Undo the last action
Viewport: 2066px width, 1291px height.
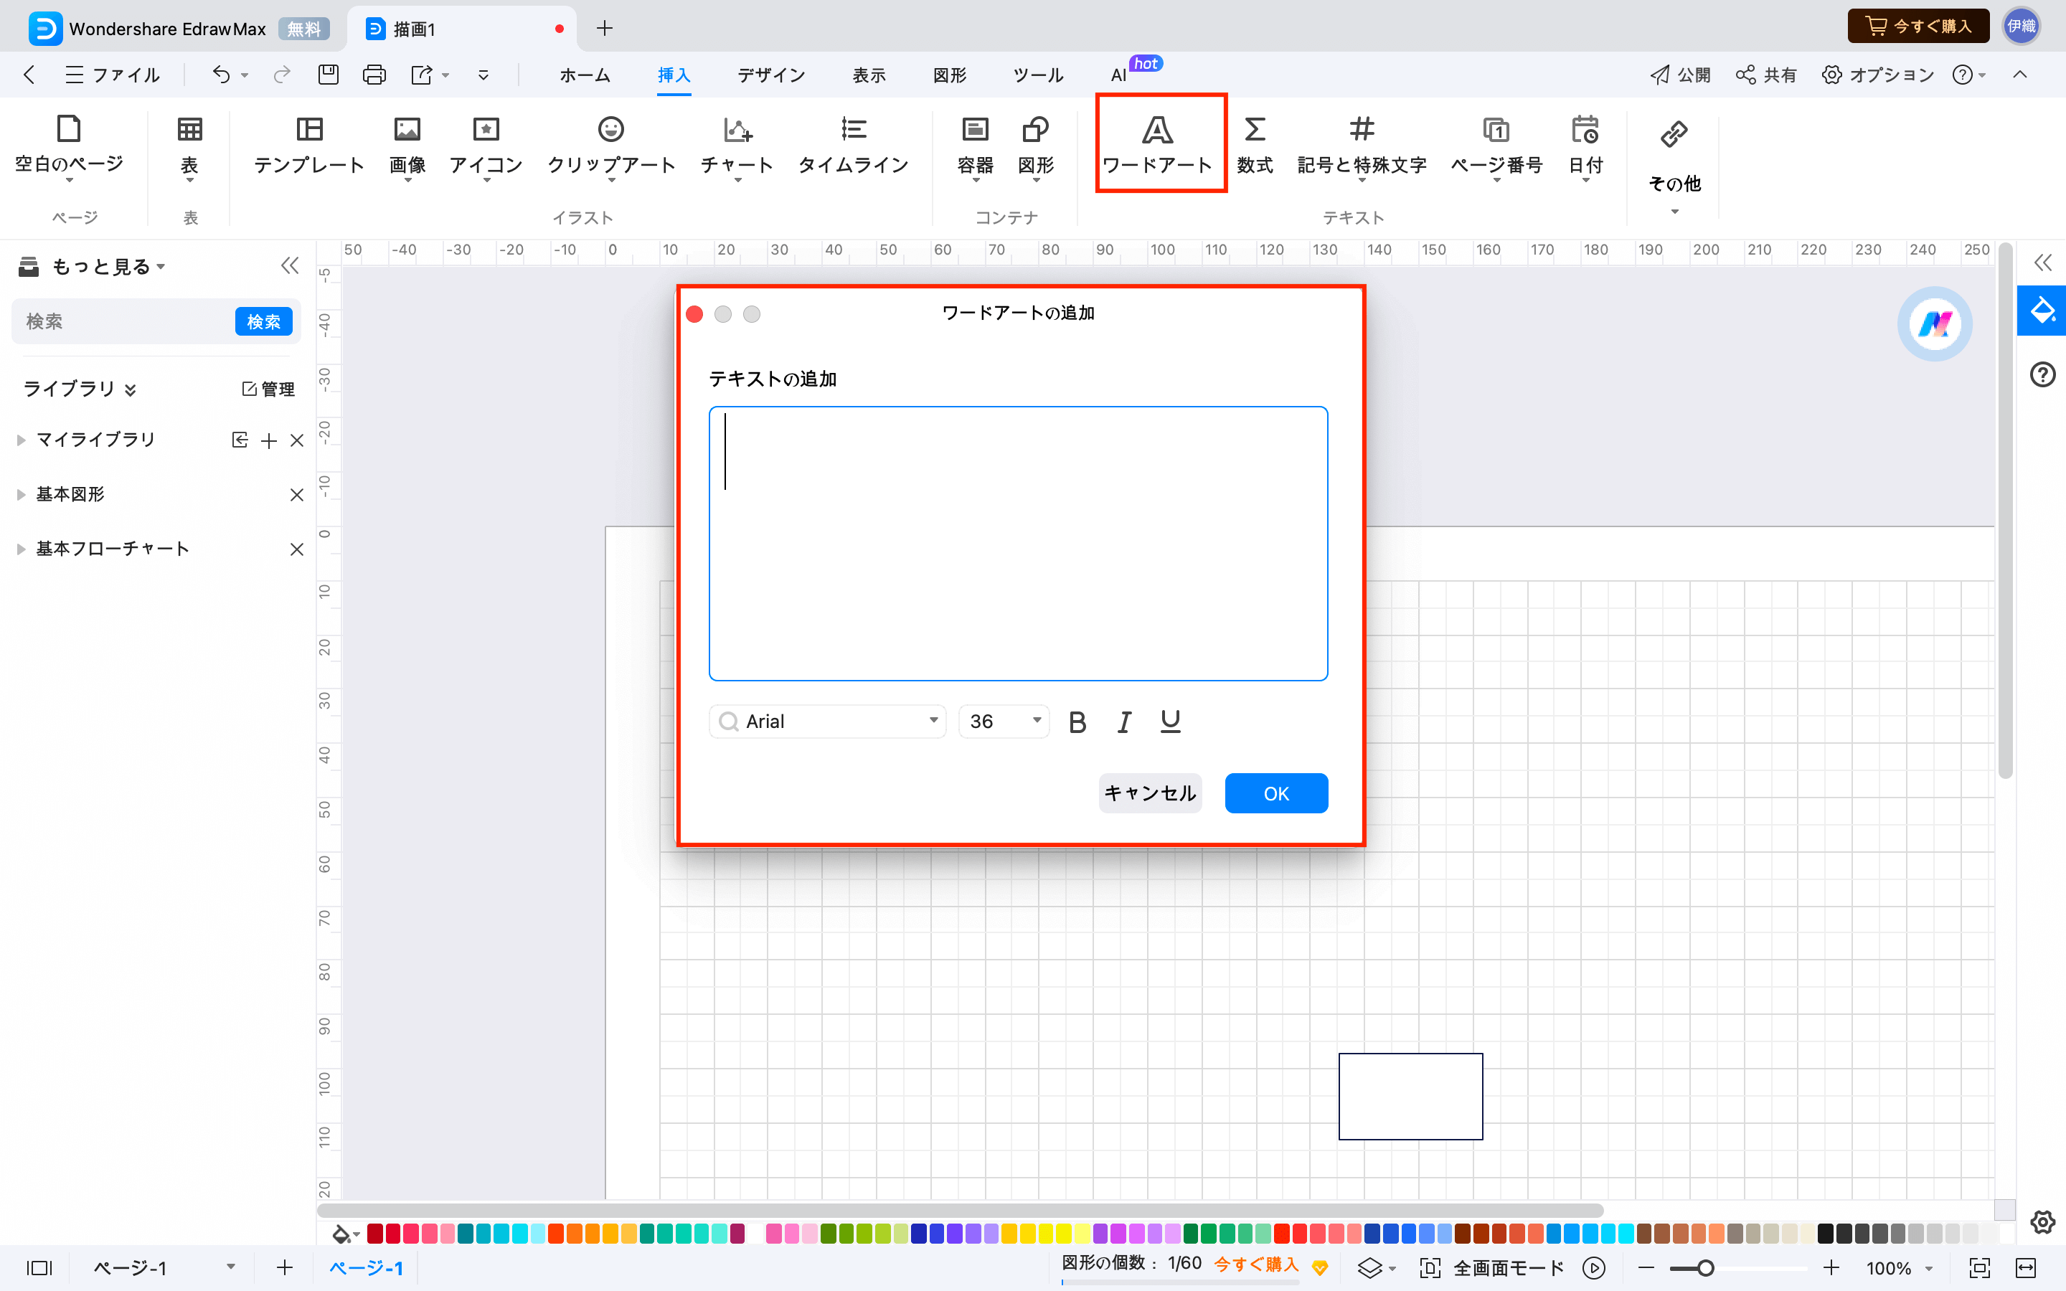(x=221, y=75)
